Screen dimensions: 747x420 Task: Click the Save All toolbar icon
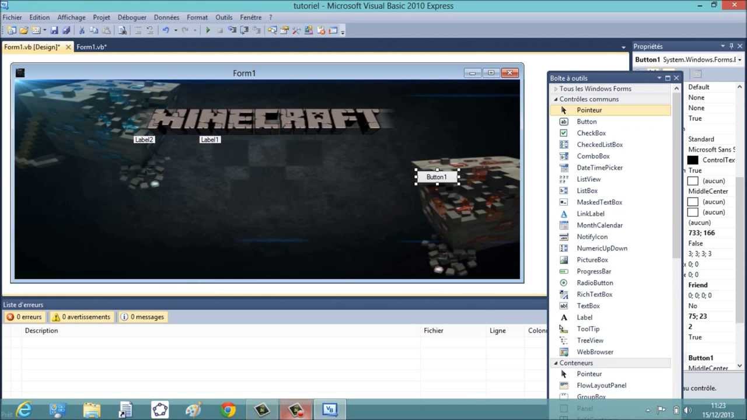66,30
